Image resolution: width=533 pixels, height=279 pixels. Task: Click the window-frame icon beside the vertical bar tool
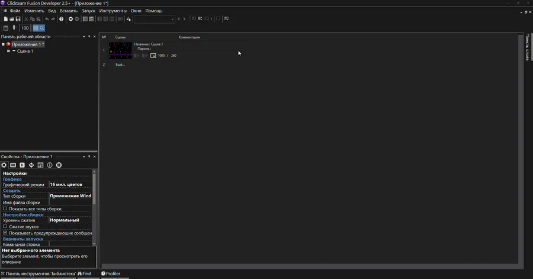pos(6,28)
